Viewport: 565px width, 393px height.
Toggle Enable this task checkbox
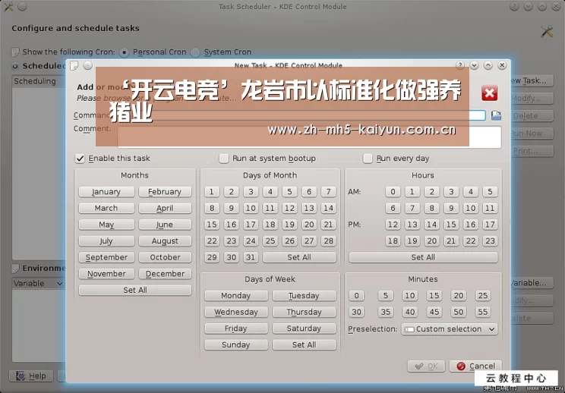point(80,159)
